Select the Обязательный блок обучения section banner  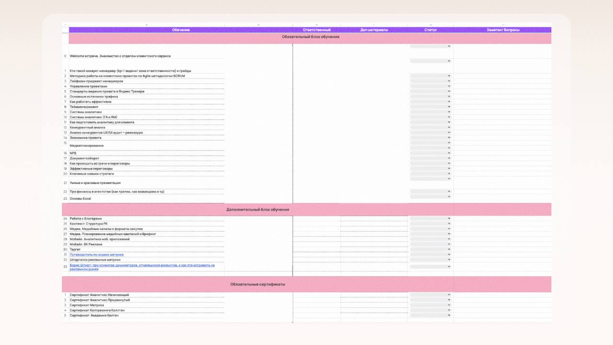click(310, 37)
